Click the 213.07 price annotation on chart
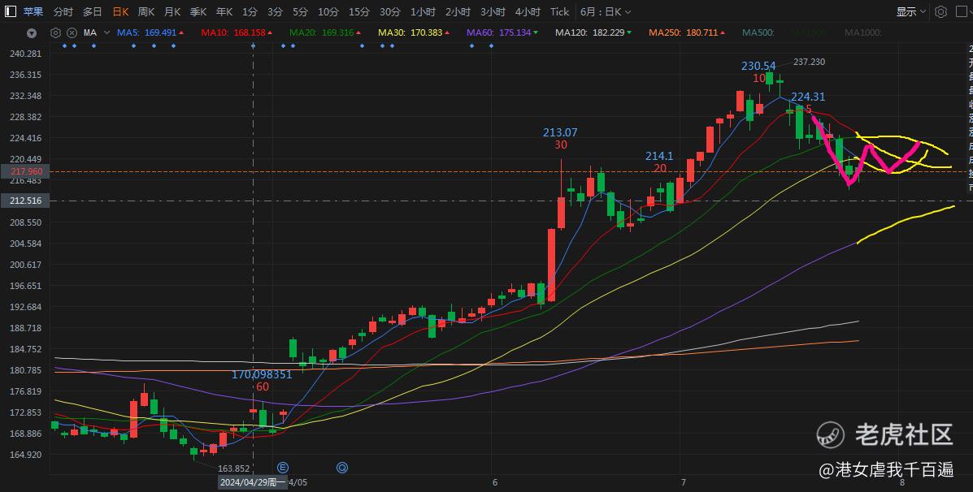 click(560, 132)
